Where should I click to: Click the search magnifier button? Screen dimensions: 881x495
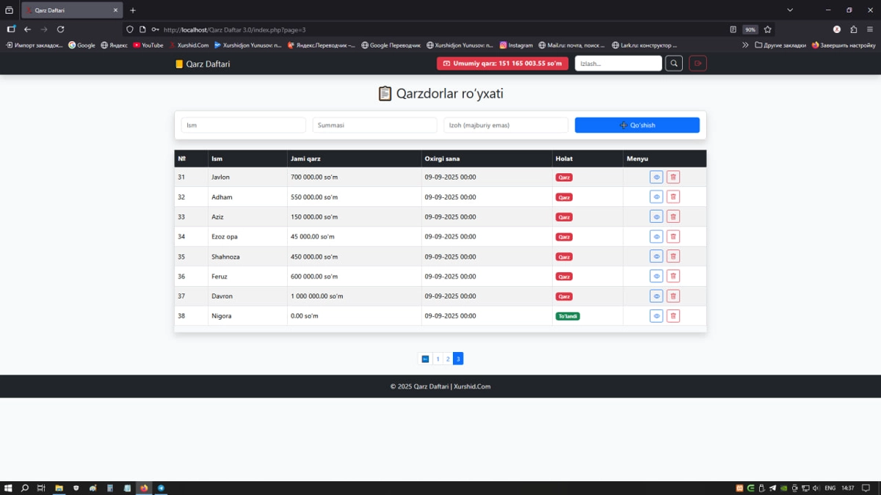tap(673, 64)
